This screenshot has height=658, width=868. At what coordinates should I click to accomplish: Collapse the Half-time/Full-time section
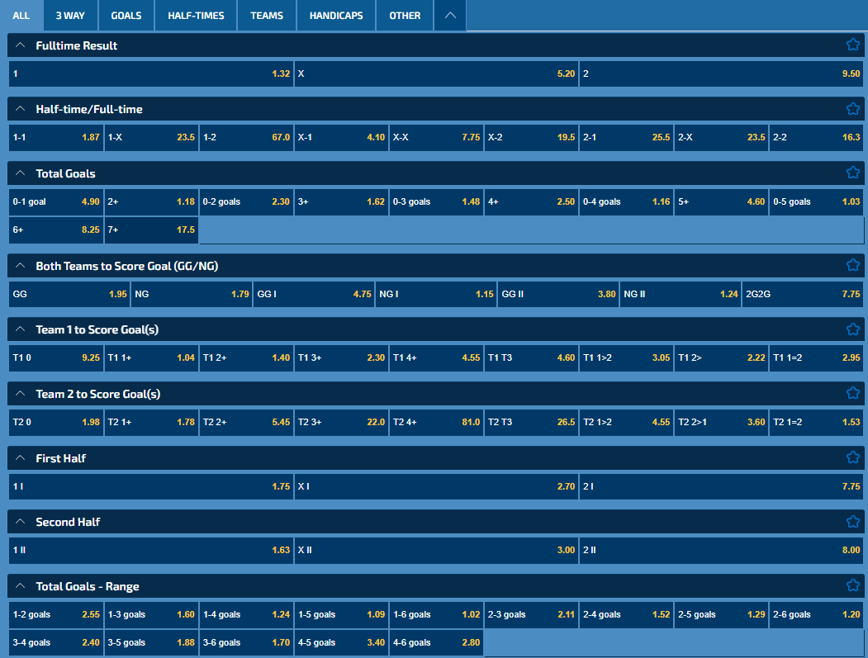tap(21, 109)
